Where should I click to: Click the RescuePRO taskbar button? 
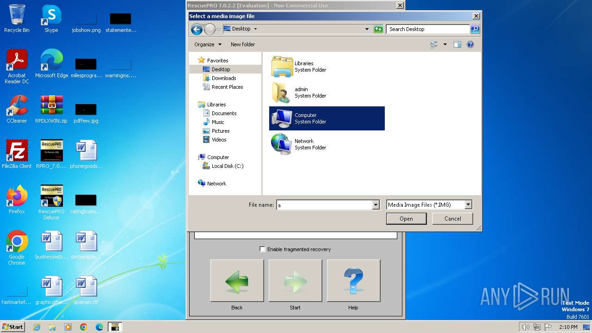coord(115,327)
